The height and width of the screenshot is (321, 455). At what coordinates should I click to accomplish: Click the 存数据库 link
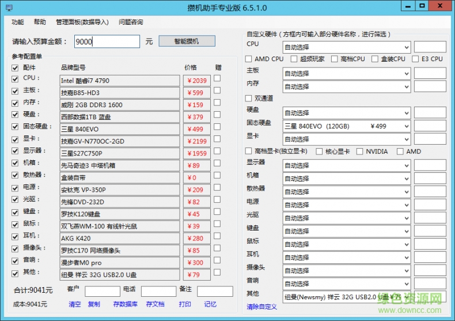pyautogui.click(x=124, y=304)
